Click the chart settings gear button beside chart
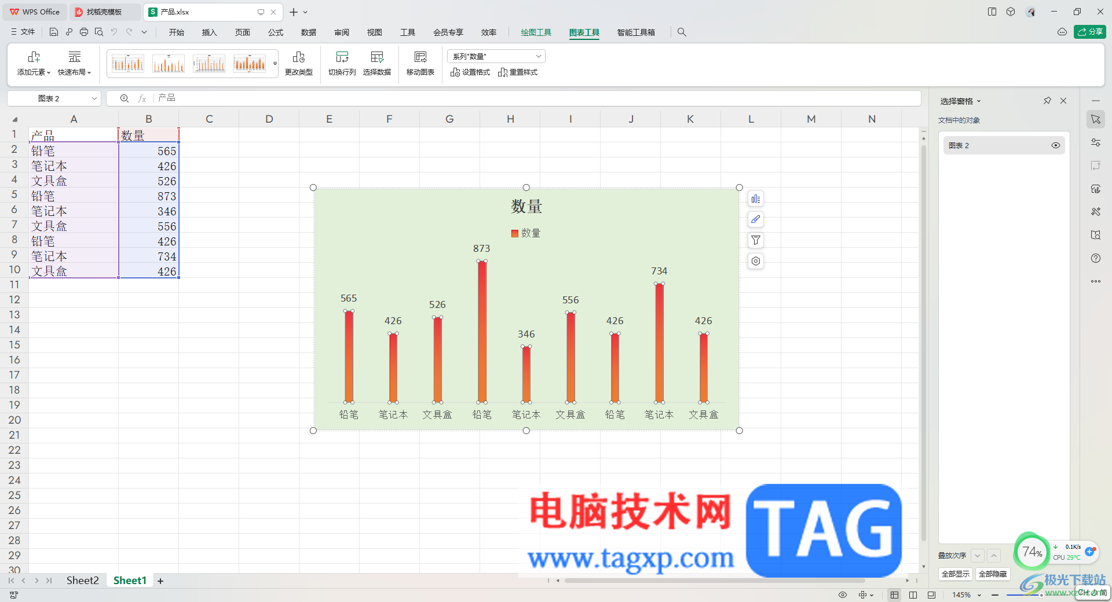 click(756, 261)
